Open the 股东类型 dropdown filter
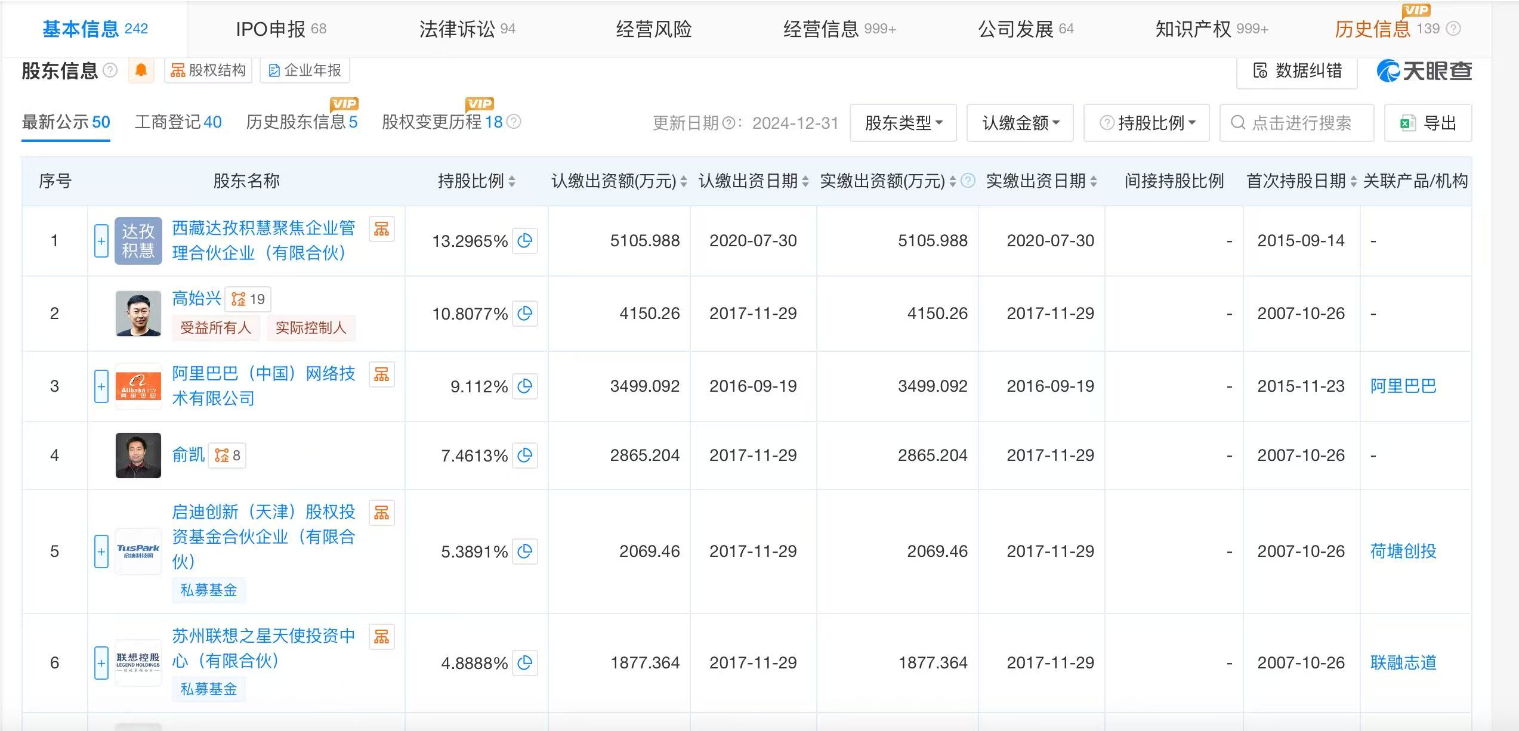Image resolution: width=1519 pixels, height=731 pixels. pyautogui.click(x=903, y=123)
